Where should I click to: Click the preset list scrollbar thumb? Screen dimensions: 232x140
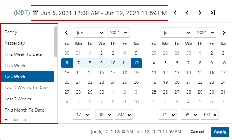click(x=56, y=41)
